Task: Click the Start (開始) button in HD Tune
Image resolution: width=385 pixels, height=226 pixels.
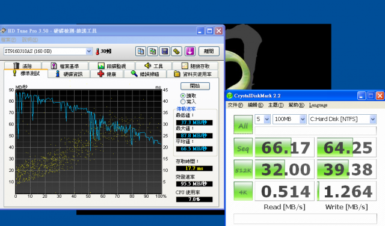Action: [195, 86]
